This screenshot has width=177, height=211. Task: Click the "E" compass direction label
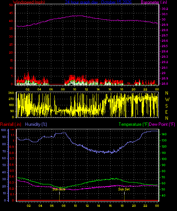click(166, 112)
